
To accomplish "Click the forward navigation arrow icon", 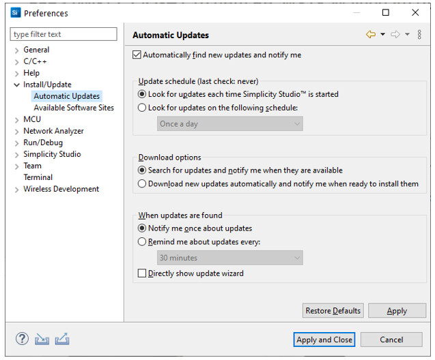I will coord(395,35).
